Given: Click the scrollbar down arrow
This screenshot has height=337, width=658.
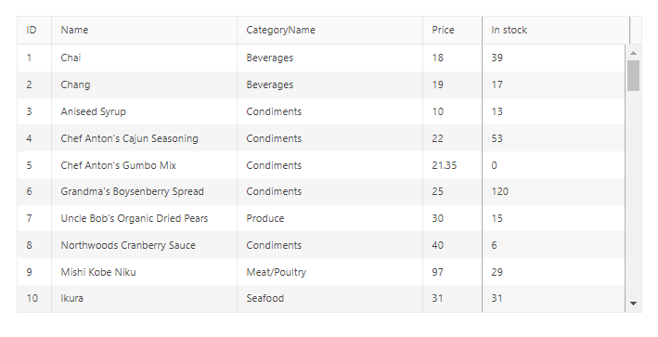Looking at the screenshot, I should click(633, 303).
